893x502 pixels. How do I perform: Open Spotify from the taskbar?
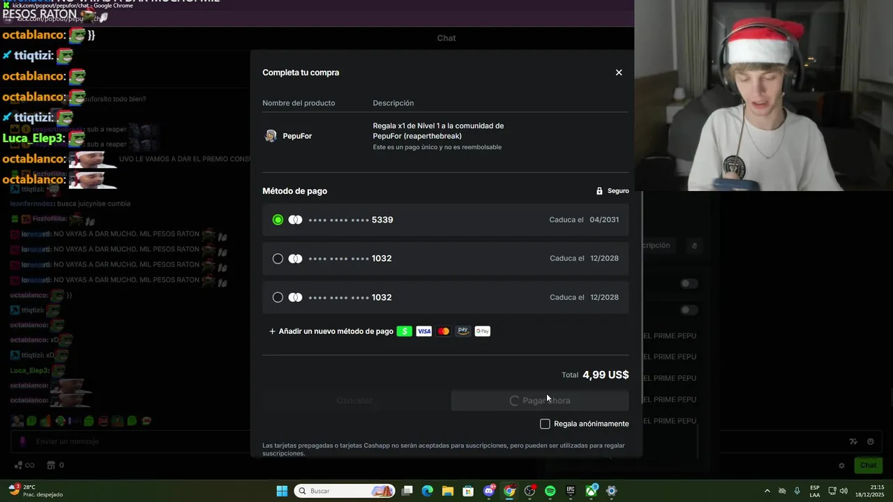pos(550,491)
